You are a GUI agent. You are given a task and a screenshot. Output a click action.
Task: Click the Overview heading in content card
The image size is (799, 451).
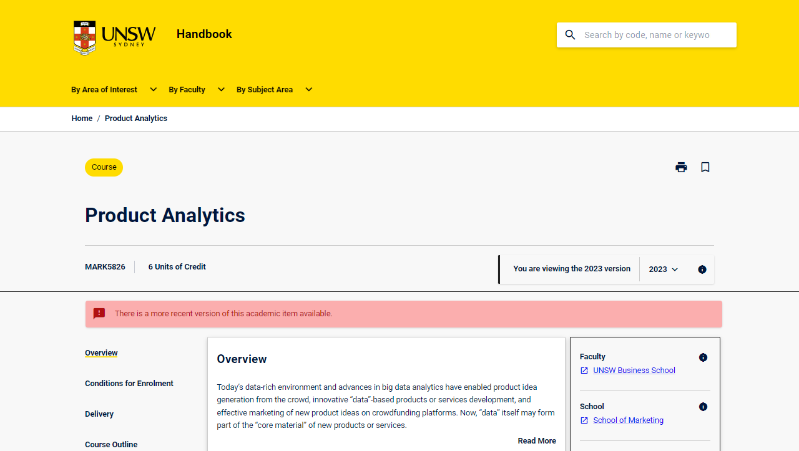tap(242, 359)
